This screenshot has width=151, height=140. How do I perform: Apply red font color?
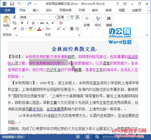pos(39,29)
